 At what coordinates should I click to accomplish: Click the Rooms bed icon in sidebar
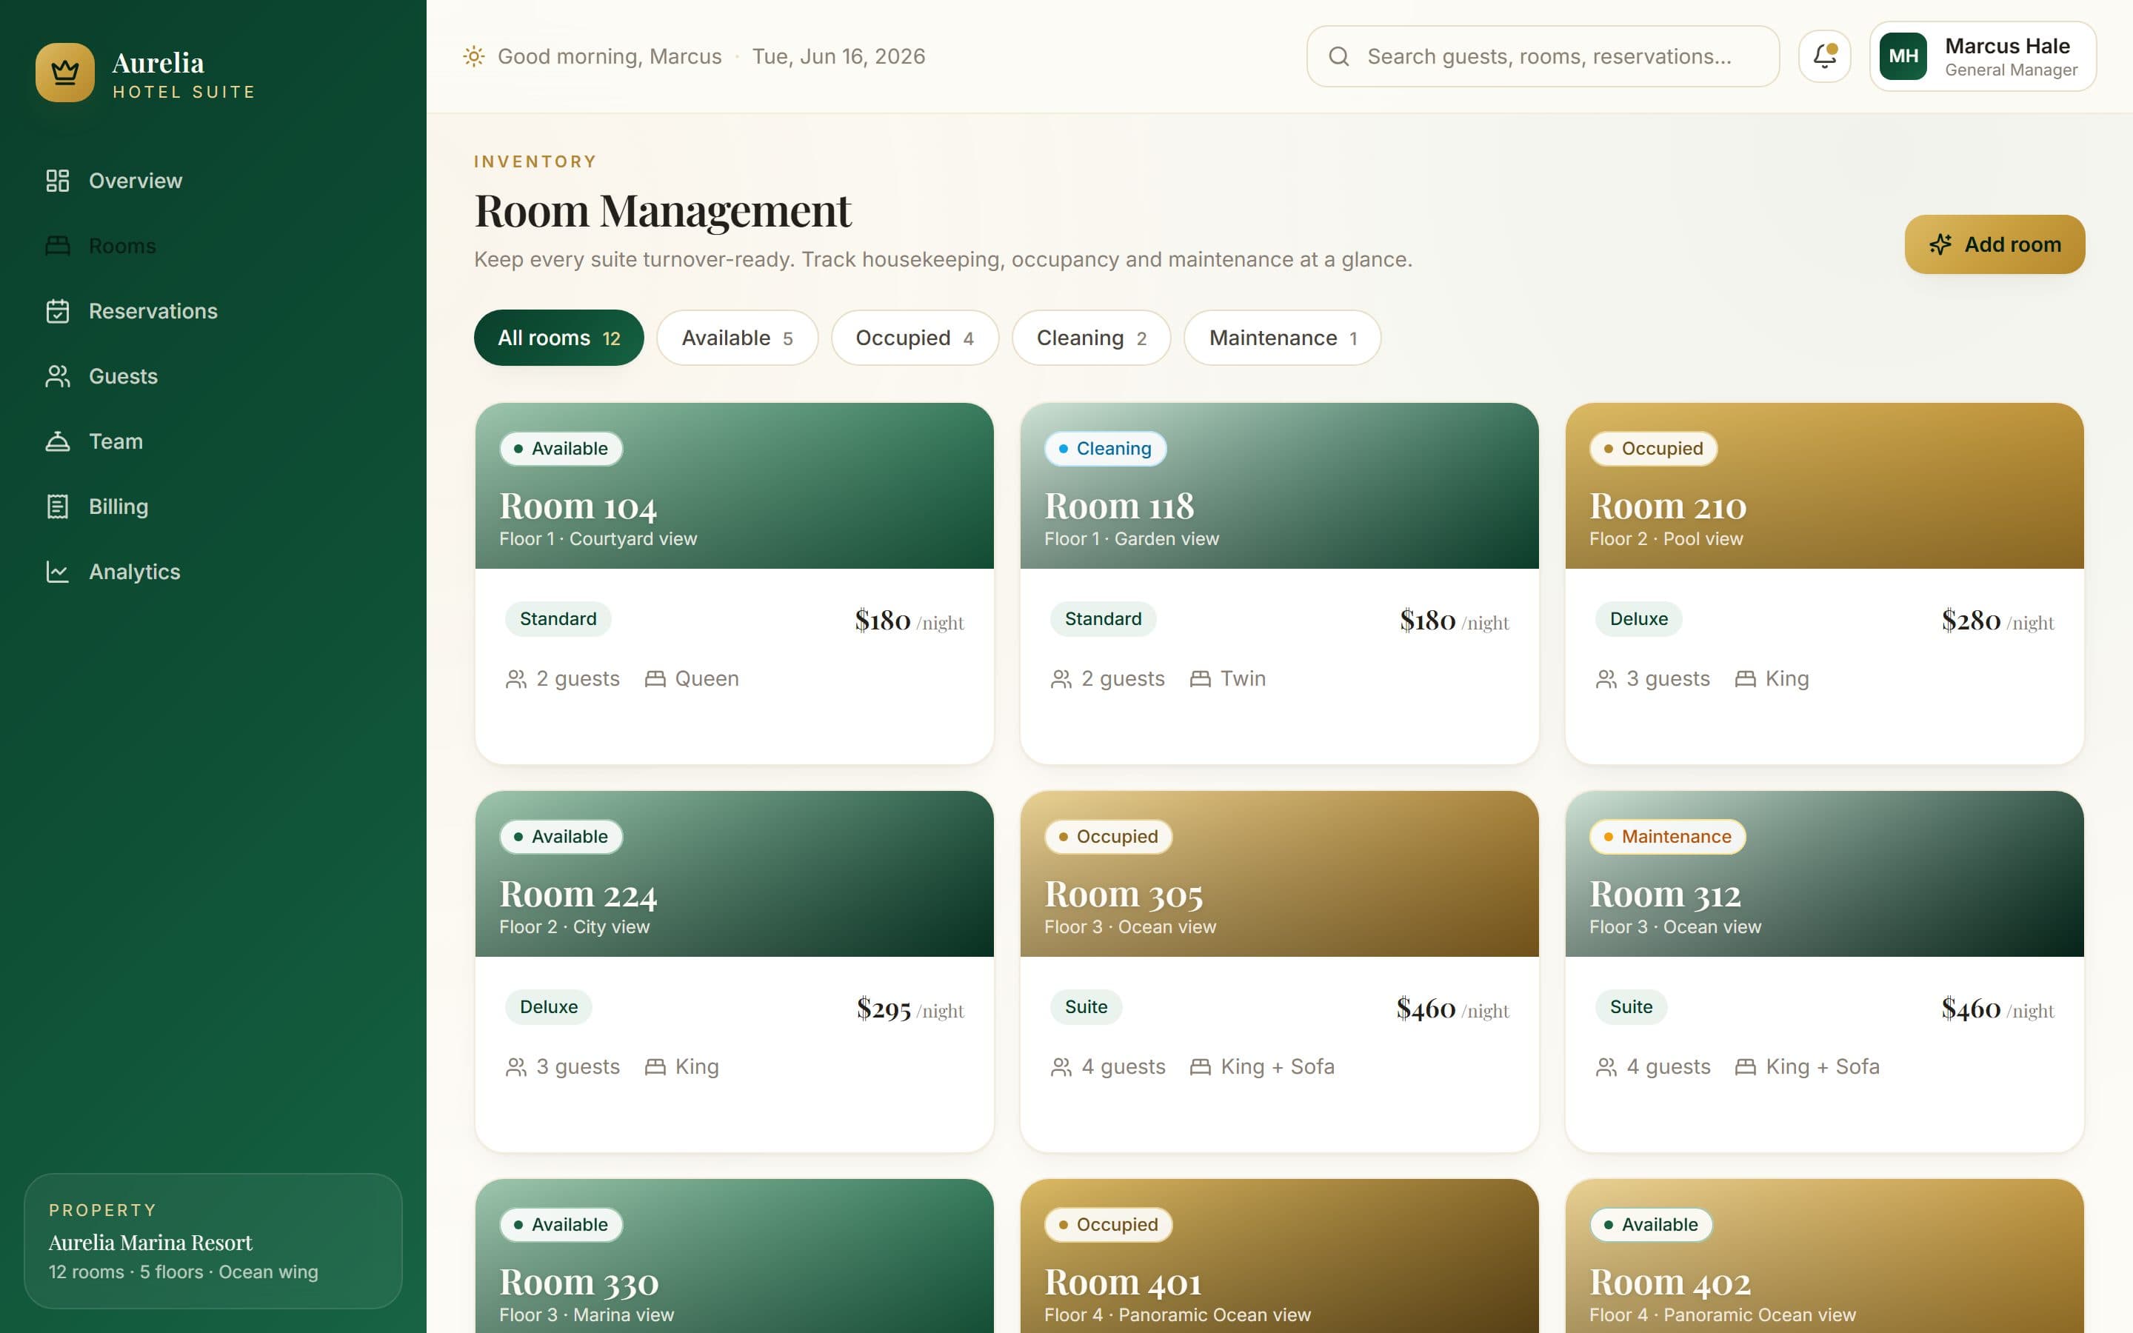57,246
